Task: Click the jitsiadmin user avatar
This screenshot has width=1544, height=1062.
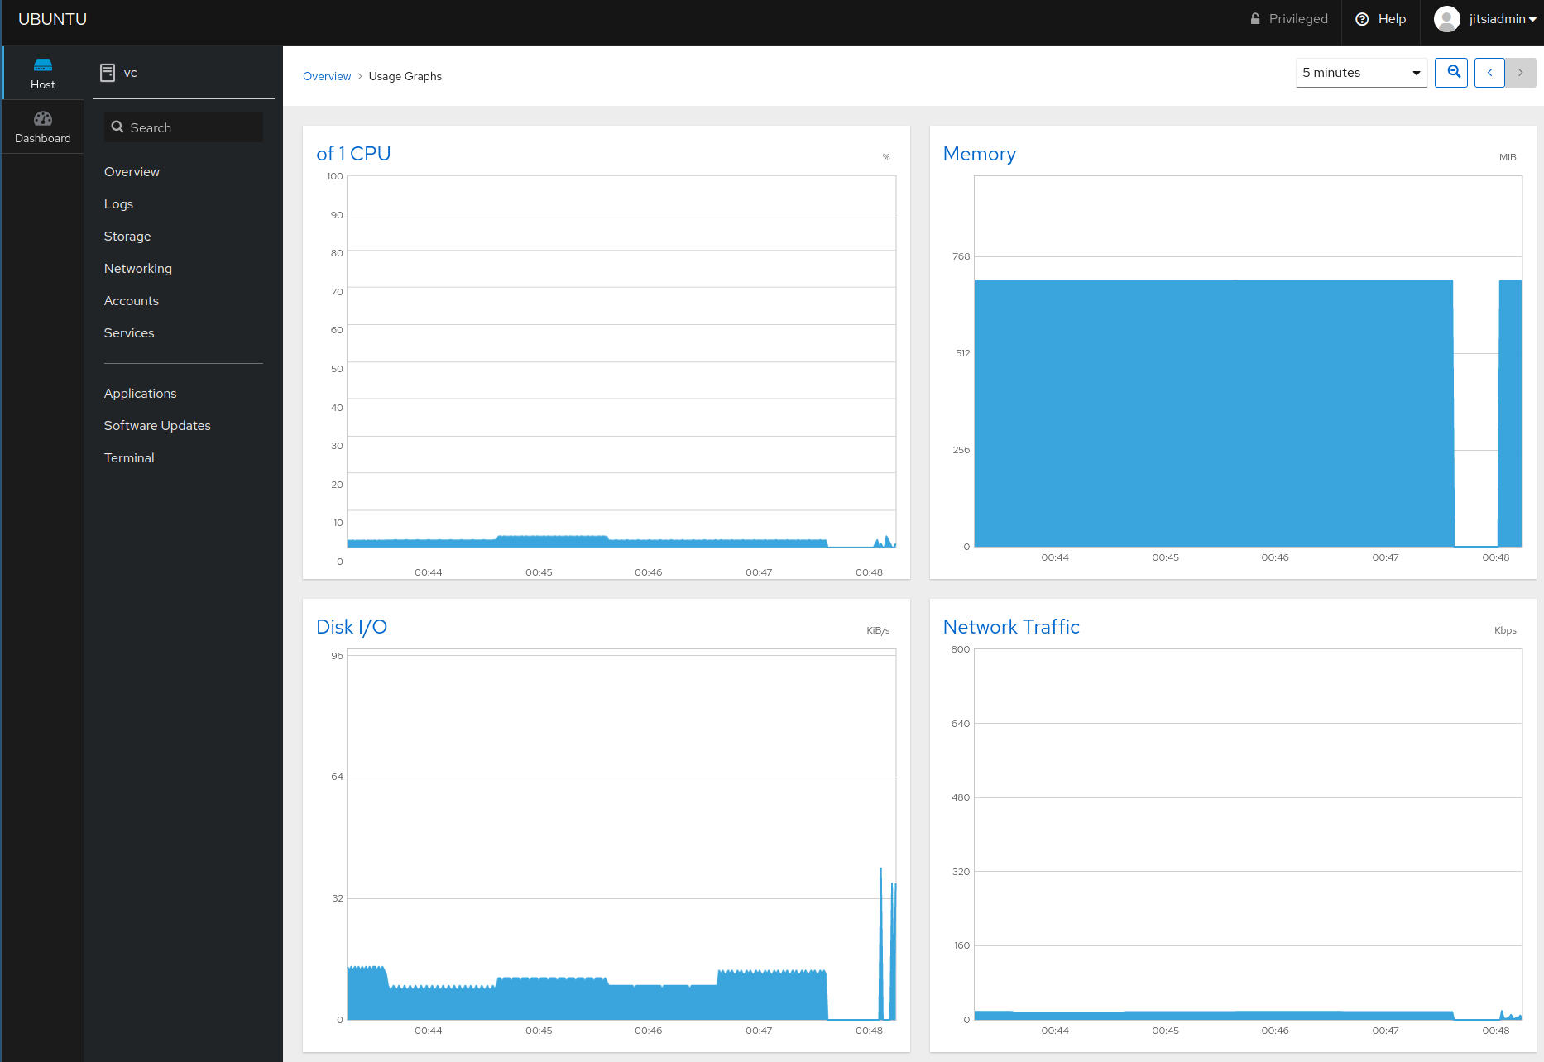Action: (x=1446, y=19)
